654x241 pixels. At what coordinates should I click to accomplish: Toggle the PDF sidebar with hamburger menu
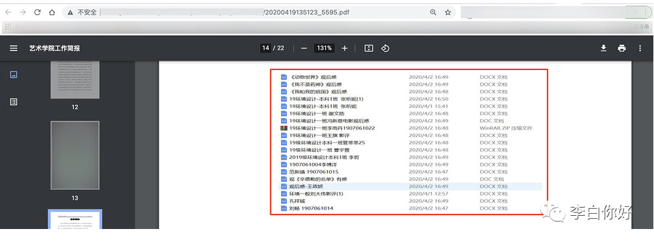[x=14, y=48]
